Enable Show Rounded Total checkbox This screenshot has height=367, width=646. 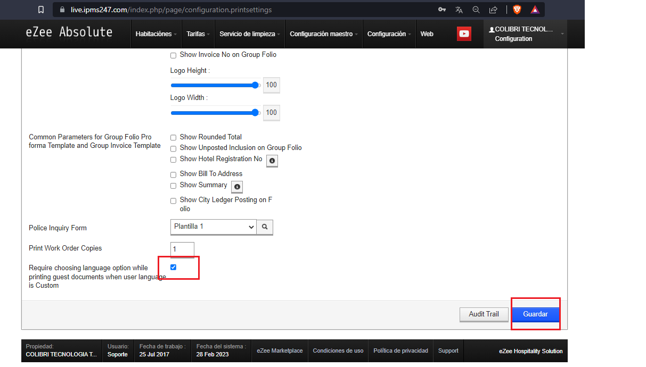pyautogui.click(x=173, y=137)
